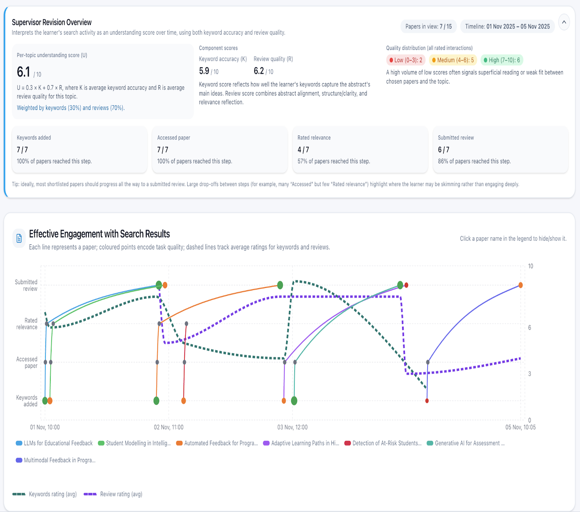Click the Submitted review 6 / 7 card

(500, 149)
